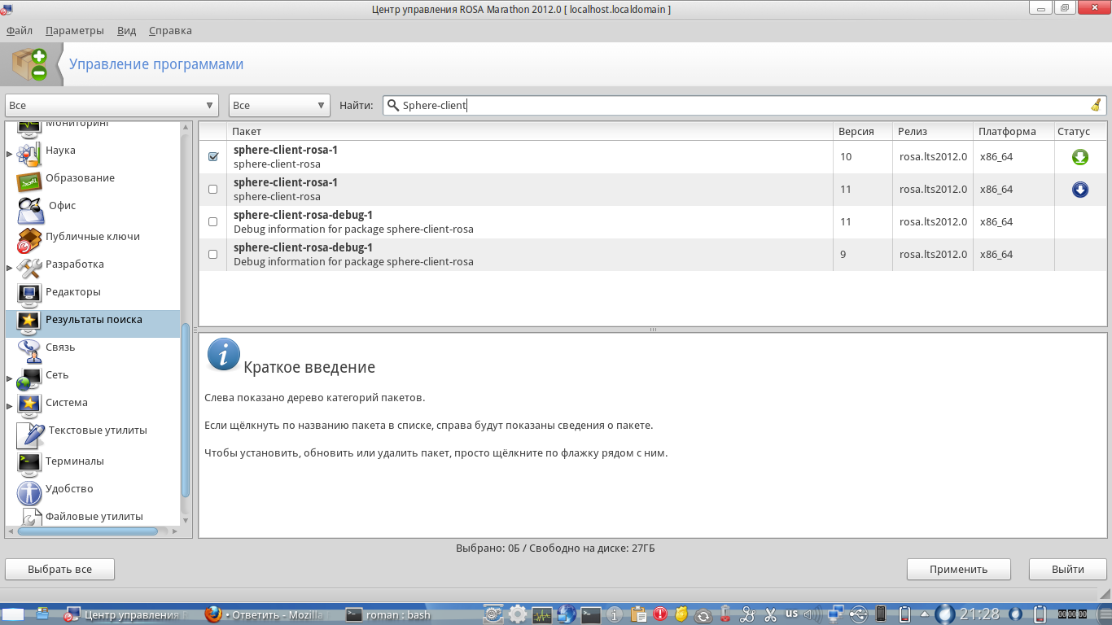
Task: Click the Наука category icon
Action: [x=29, y=153]
